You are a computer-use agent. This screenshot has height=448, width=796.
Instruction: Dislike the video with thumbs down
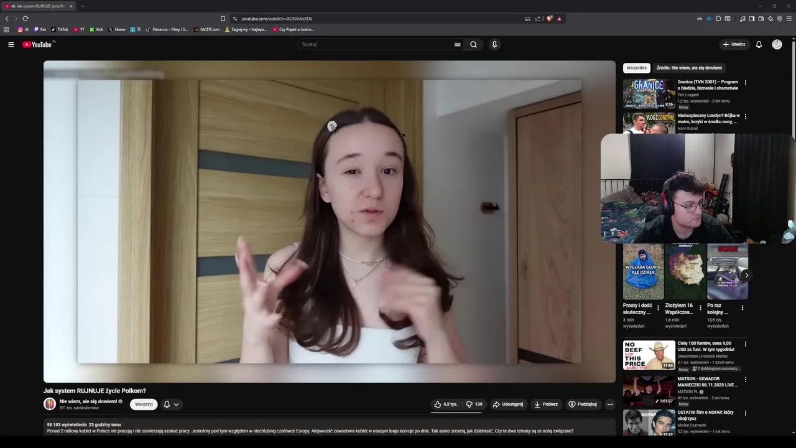(x=474, y=404)
